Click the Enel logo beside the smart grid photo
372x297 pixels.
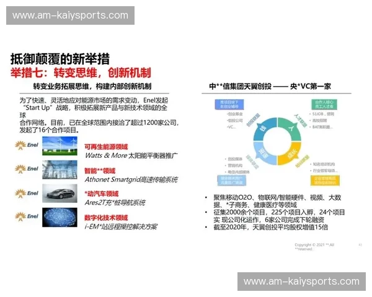(x=27, y=169)
